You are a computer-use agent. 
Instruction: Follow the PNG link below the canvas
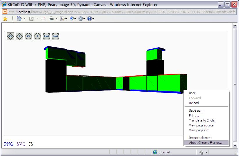click(x=9, y=144)
